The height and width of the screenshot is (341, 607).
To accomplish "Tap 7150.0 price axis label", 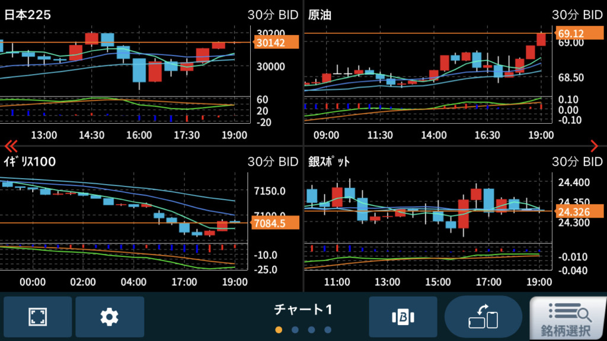I will [270, 191].
